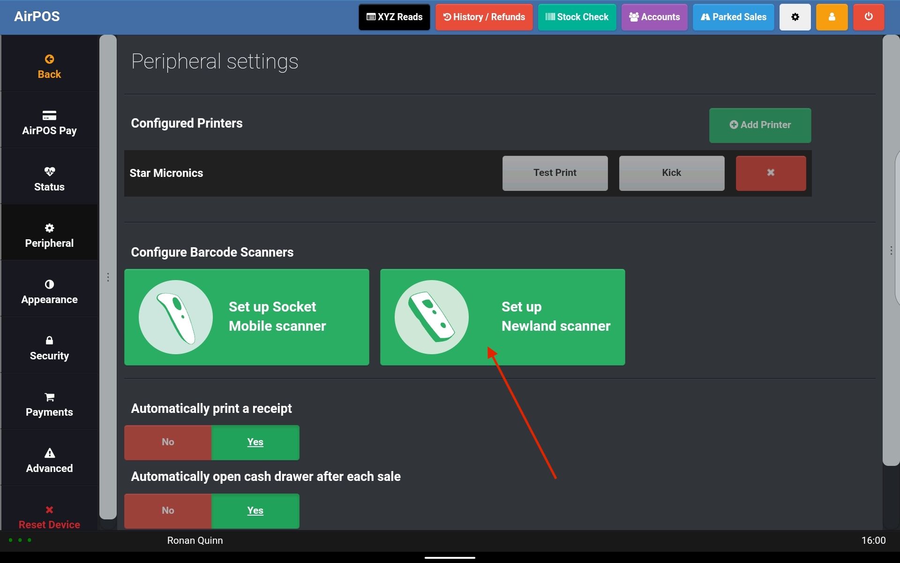The width and height of the screenshot is (900, 563).
Task: Click the Newland scanner device icon
Action: click(x=431, y=317)
